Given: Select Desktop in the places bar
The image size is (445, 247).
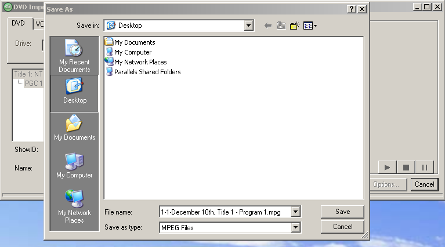Looking at the screenshot, I should [74, 93].
